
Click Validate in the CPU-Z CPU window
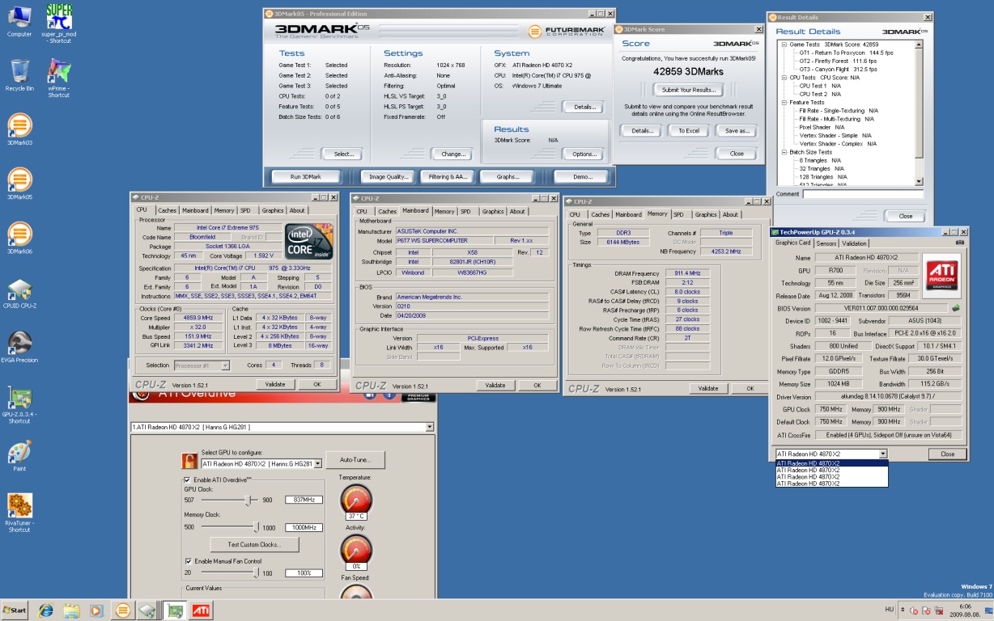click(x=275, y=384)
